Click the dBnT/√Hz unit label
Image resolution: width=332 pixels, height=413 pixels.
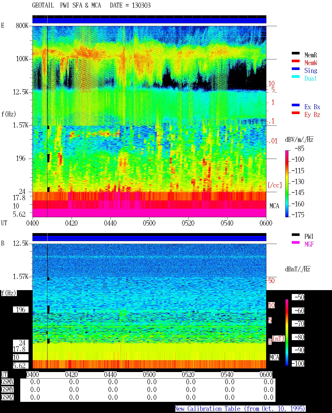point(298,269)
